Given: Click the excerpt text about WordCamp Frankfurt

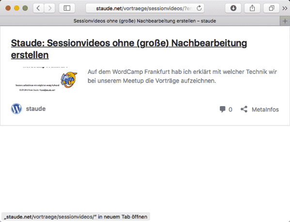Looking at the screenshot, I should (182, 76).
